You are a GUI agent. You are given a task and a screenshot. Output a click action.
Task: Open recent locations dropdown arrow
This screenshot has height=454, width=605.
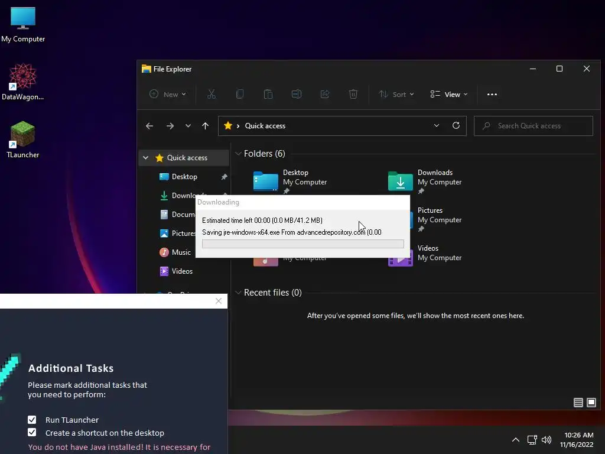188,126
